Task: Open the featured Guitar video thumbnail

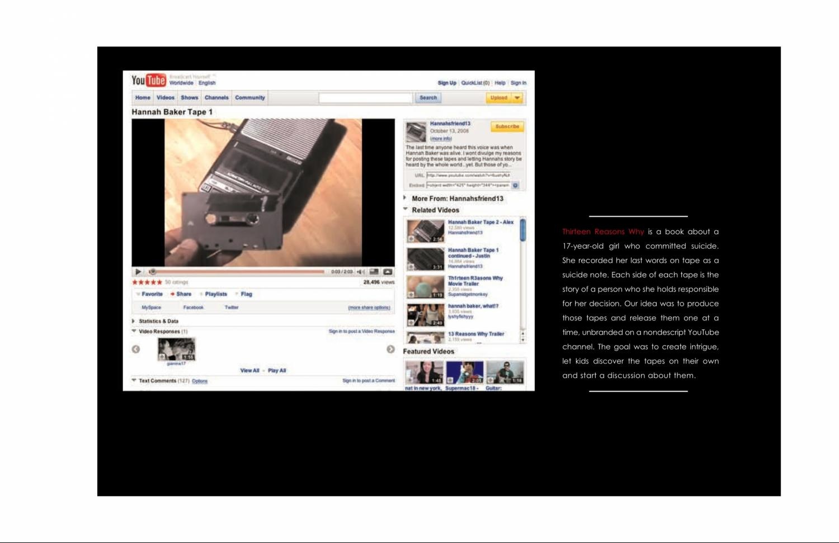Action: [505, 372]
